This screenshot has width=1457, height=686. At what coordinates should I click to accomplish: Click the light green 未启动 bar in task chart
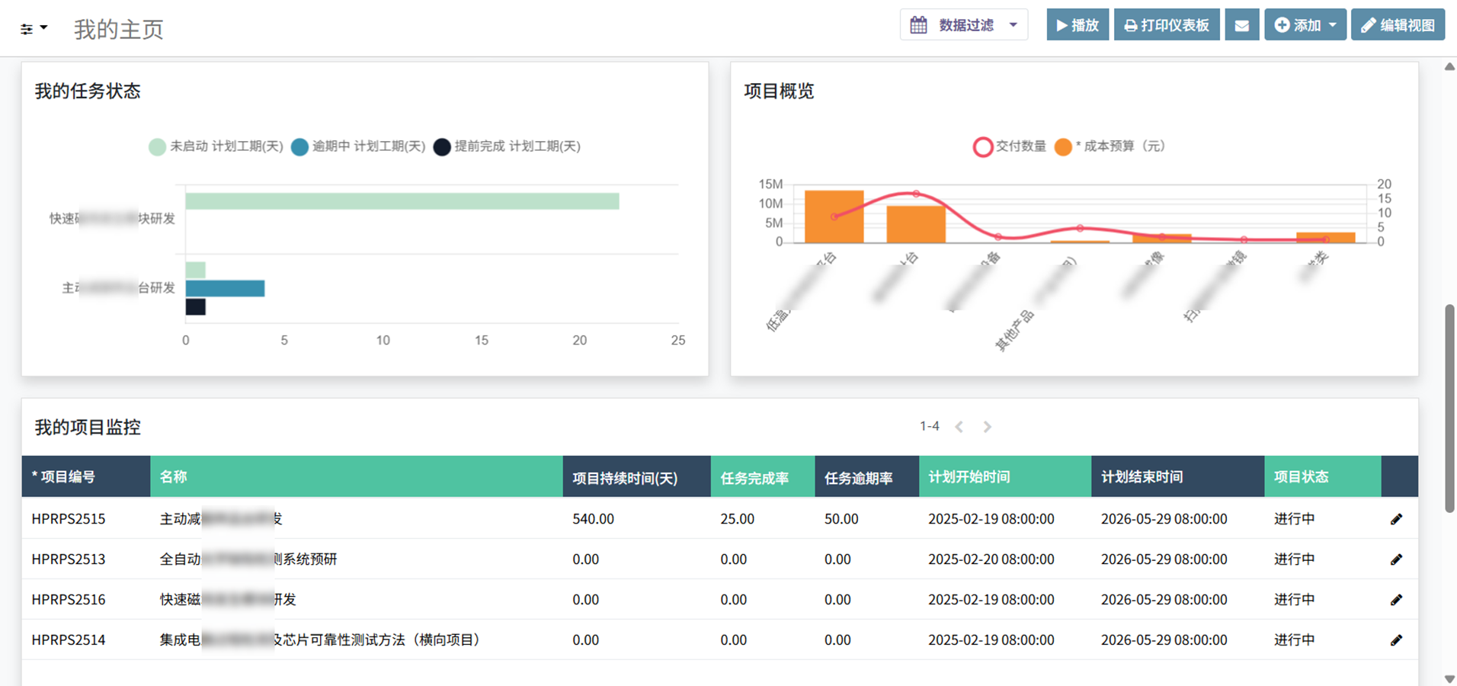[402, 201]
